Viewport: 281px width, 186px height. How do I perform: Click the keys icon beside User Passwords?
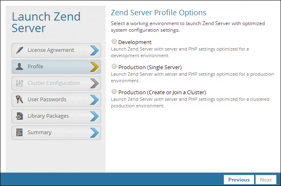click(19, 100)
